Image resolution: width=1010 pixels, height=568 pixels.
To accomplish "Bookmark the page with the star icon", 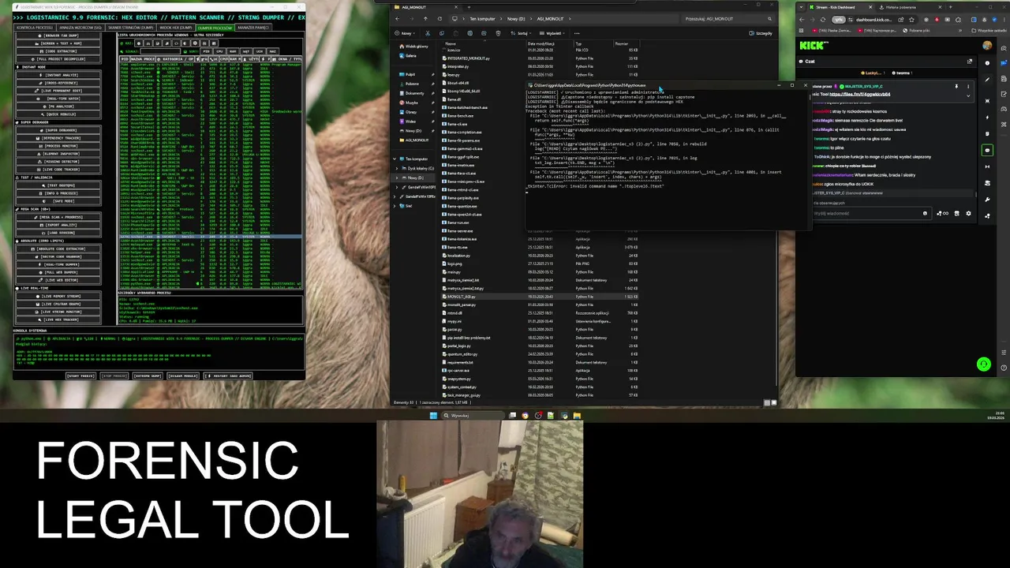I will [x=911, y=20].
